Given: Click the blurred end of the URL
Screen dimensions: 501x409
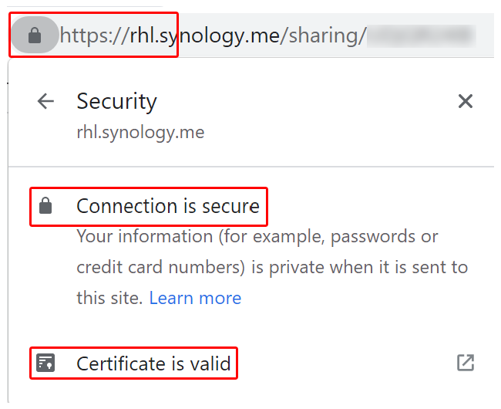Looking at the screenshot, I should click(421, 35).
